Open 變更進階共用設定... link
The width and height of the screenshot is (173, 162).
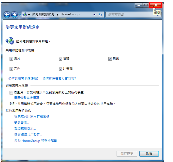[28, 134]
